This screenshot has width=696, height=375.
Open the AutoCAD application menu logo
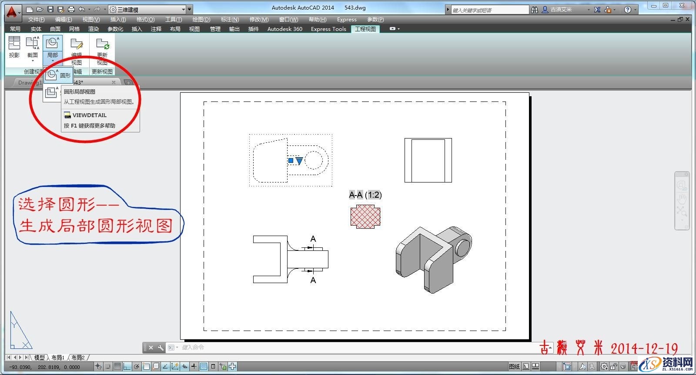(x=12, y=12)
